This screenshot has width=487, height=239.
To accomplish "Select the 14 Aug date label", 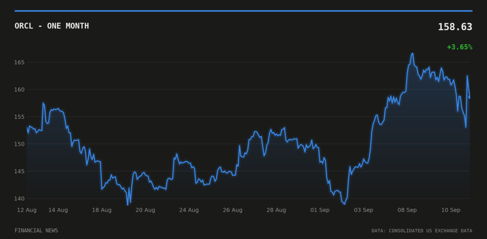I will [x=58, y=210].
